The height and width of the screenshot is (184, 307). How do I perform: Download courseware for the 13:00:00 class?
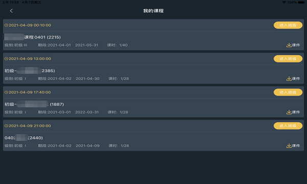click(x=293, y=79)
